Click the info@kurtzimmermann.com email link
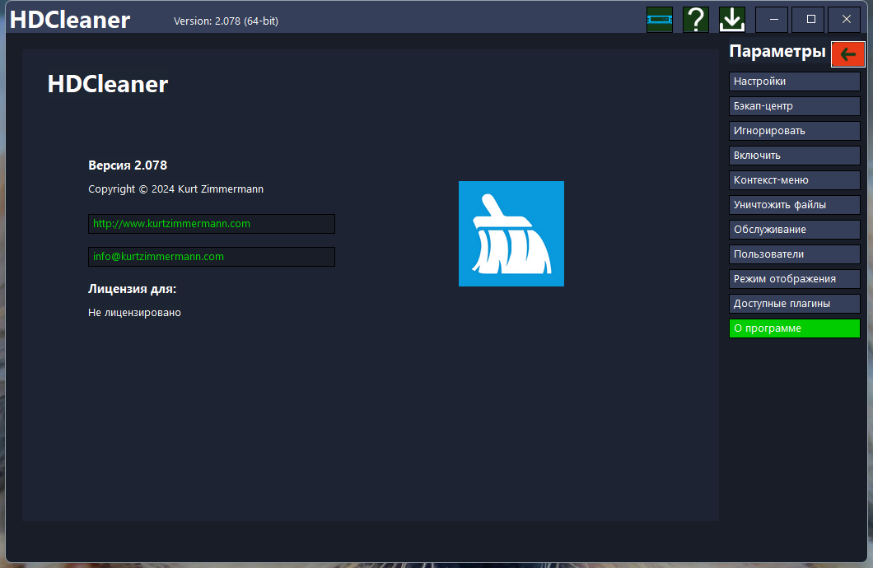Viewport: 873px width, 568px height. (159, 257)
